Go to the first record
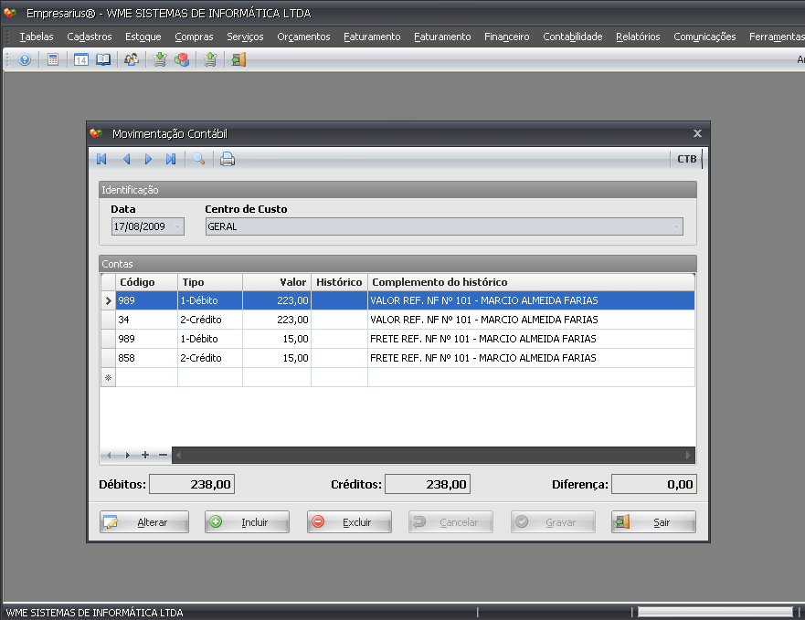The image size is (805, 620). tap(101, 159)
